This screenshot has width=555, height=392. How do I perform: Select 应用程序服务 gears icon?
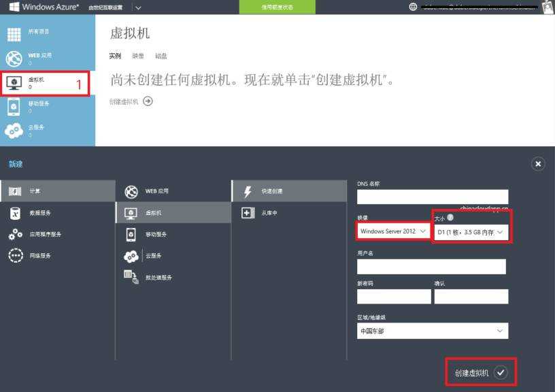point(15,234)
